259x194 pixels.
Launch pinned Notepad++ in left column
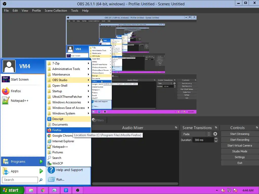[23, 101]
